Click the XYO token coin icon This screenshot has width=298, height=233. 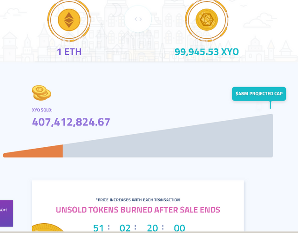pyautogui.click(x=206, y=20)
